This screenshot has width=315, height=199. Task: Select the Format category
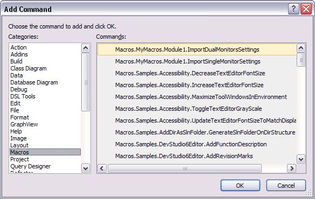click(x=45, y=117)
